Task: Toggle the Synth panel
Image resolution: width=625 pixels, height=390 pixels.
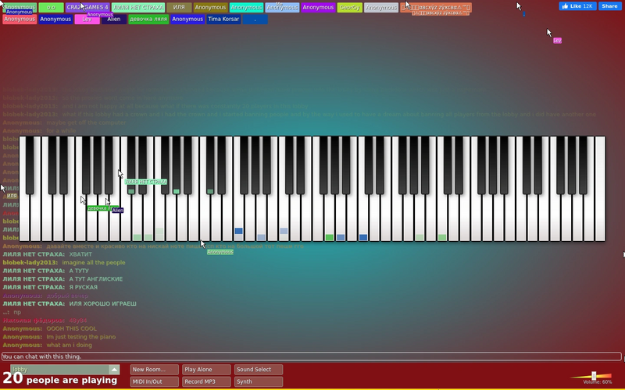Action: (259, 381)
